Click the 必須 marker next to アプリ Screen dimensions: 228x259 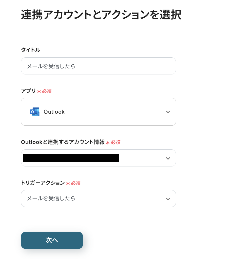(47, 91)
